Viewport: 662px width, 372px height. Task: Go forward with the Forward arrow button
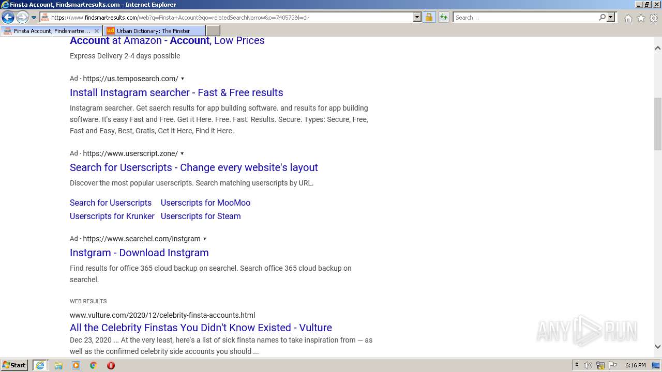click(22, 18)
